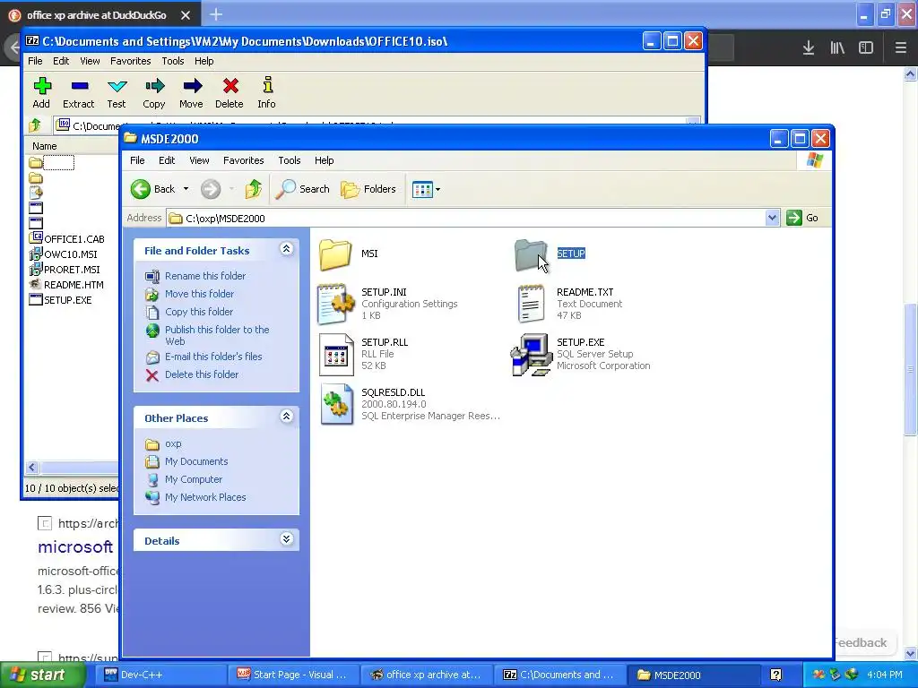Viewport: 918px width, 688px height.
Task: Open the Firefox library icon
Action: pyautogui.click(x=837, y=47)
